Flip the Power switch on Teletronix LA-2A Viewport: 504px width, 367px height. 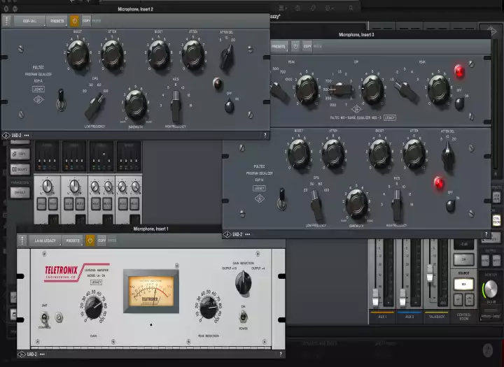coord(244,317)
